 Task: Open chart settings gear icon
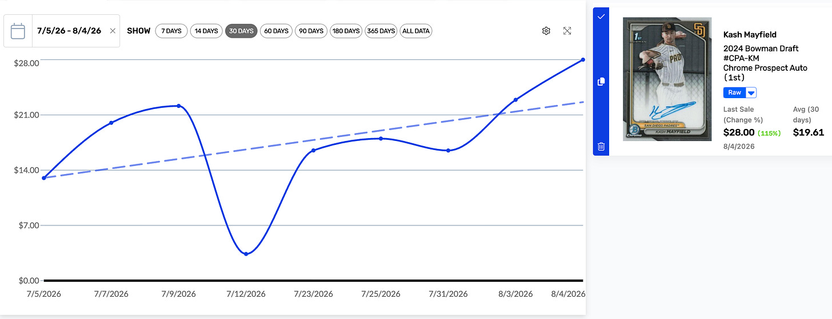click(x=546, y=31)
